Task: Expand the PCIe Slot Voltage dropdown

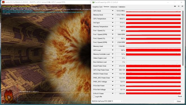Action: [x=112, y=89]
